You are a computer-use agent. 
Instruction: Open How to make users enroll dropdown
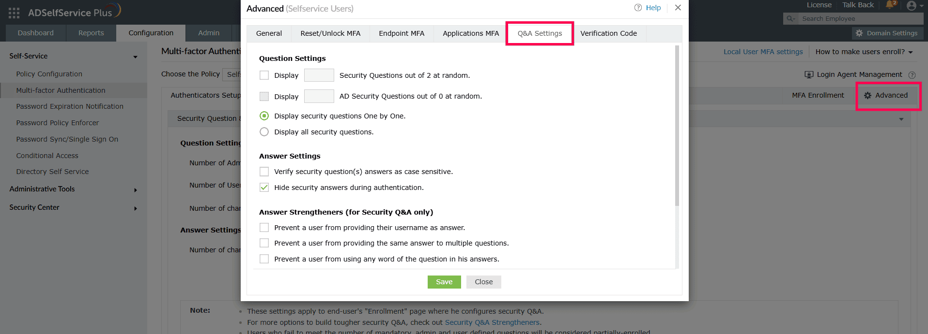[864, 52]
